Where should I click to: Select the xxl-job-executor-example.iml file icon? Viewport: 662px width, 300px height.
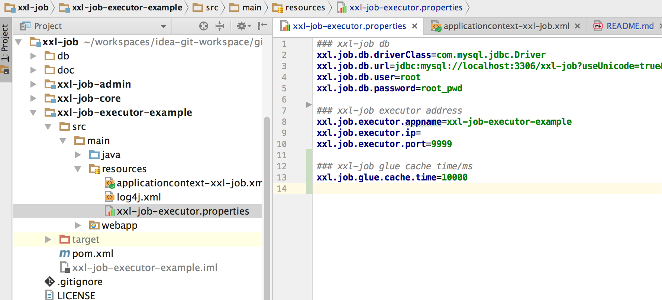(65, 268)
